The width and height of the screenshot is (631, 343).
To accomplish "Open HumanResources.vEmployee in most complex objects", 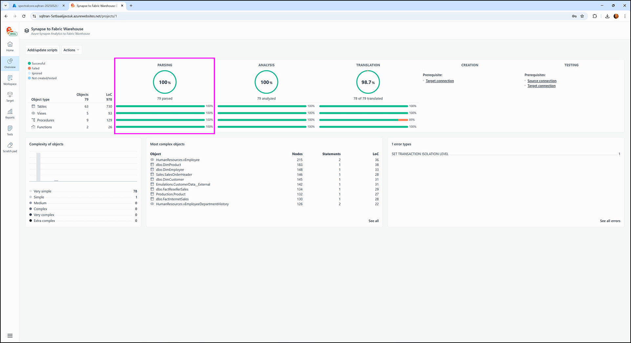I will (x=177, y=160).
